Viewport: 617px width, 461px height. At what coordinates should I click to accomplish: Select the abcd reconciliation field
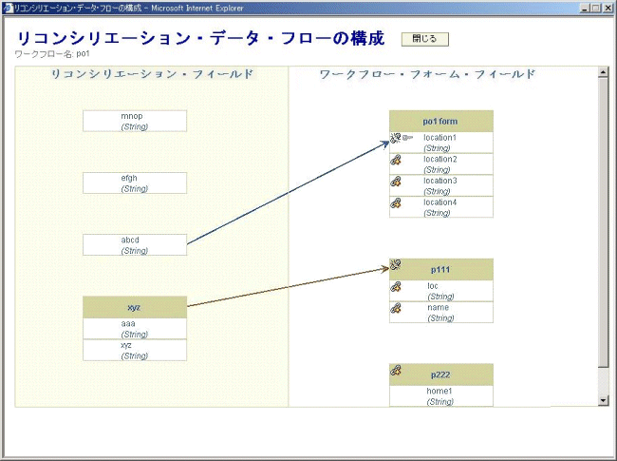click(x=135, y=244)
